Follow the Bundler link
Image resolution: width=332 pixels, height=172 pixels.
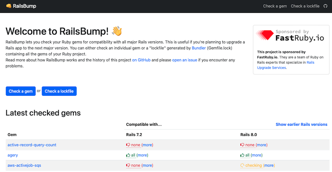199,48
